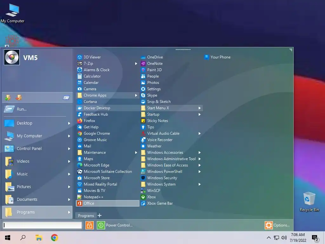Open Xbox Game Bar icon
Screen dimensions: 325x244
(143, 203)
